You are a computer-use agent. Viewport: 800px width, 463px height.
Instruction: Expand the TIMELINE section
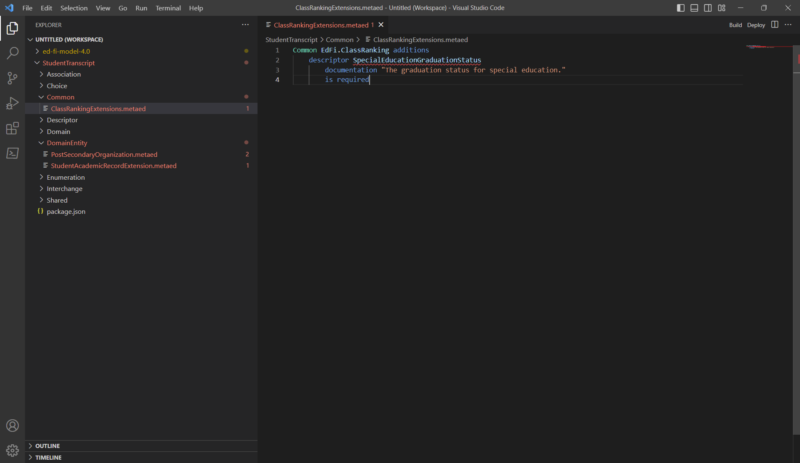click(141, 458)
